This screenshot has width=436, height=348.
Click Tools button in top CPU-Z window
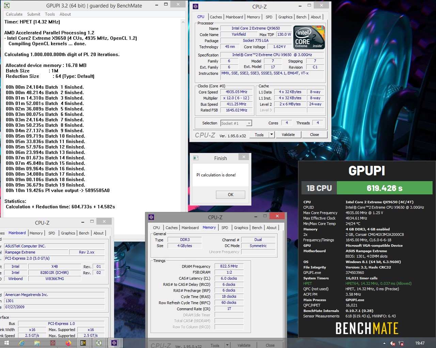point(259,135)
